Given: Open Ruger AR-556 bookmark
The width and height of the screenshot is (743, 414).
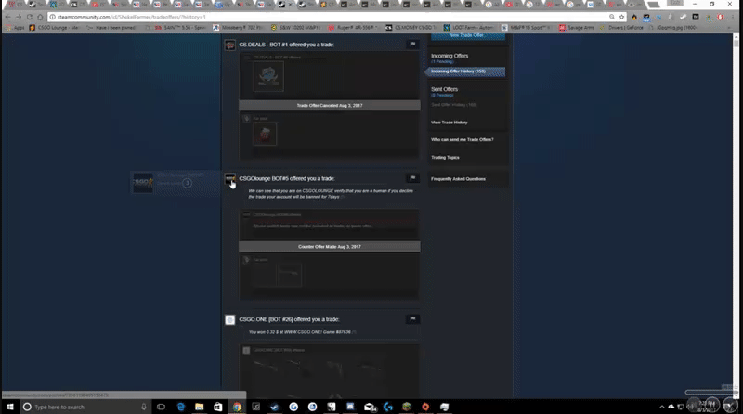Looking at the screenshot, I should (x=353, y=28).
